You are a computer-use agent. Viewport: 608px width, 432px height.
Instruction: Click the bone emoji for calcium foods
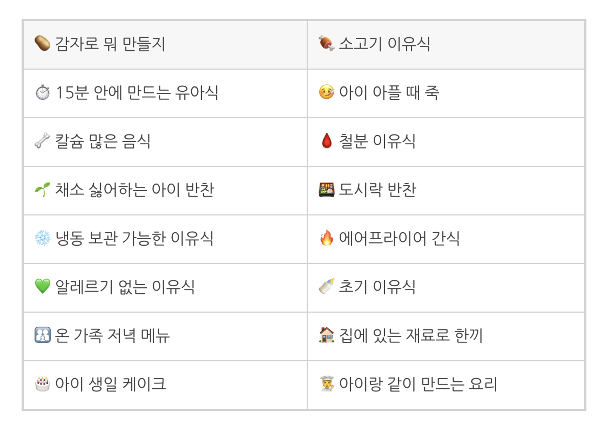click(42, 141)
